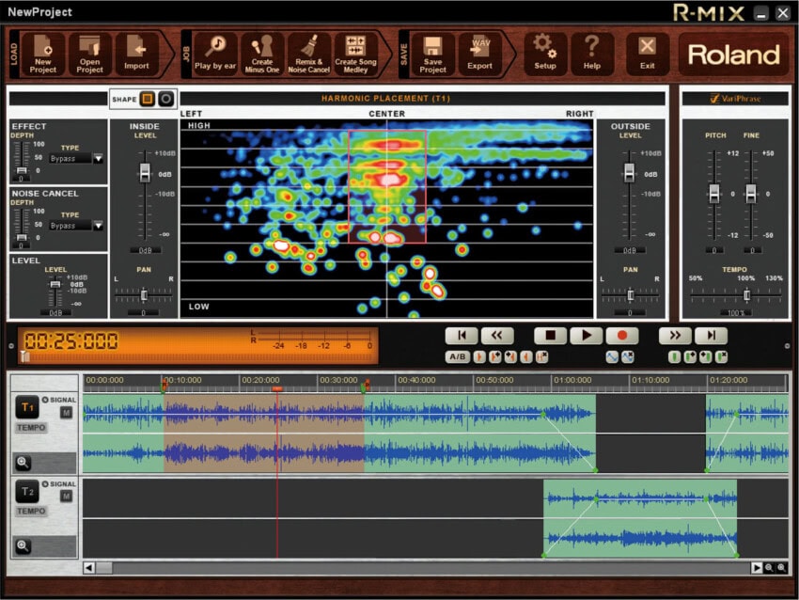
Task: Open the Create Minus One function
Action: pyautogui.click(x=263, y=53)
